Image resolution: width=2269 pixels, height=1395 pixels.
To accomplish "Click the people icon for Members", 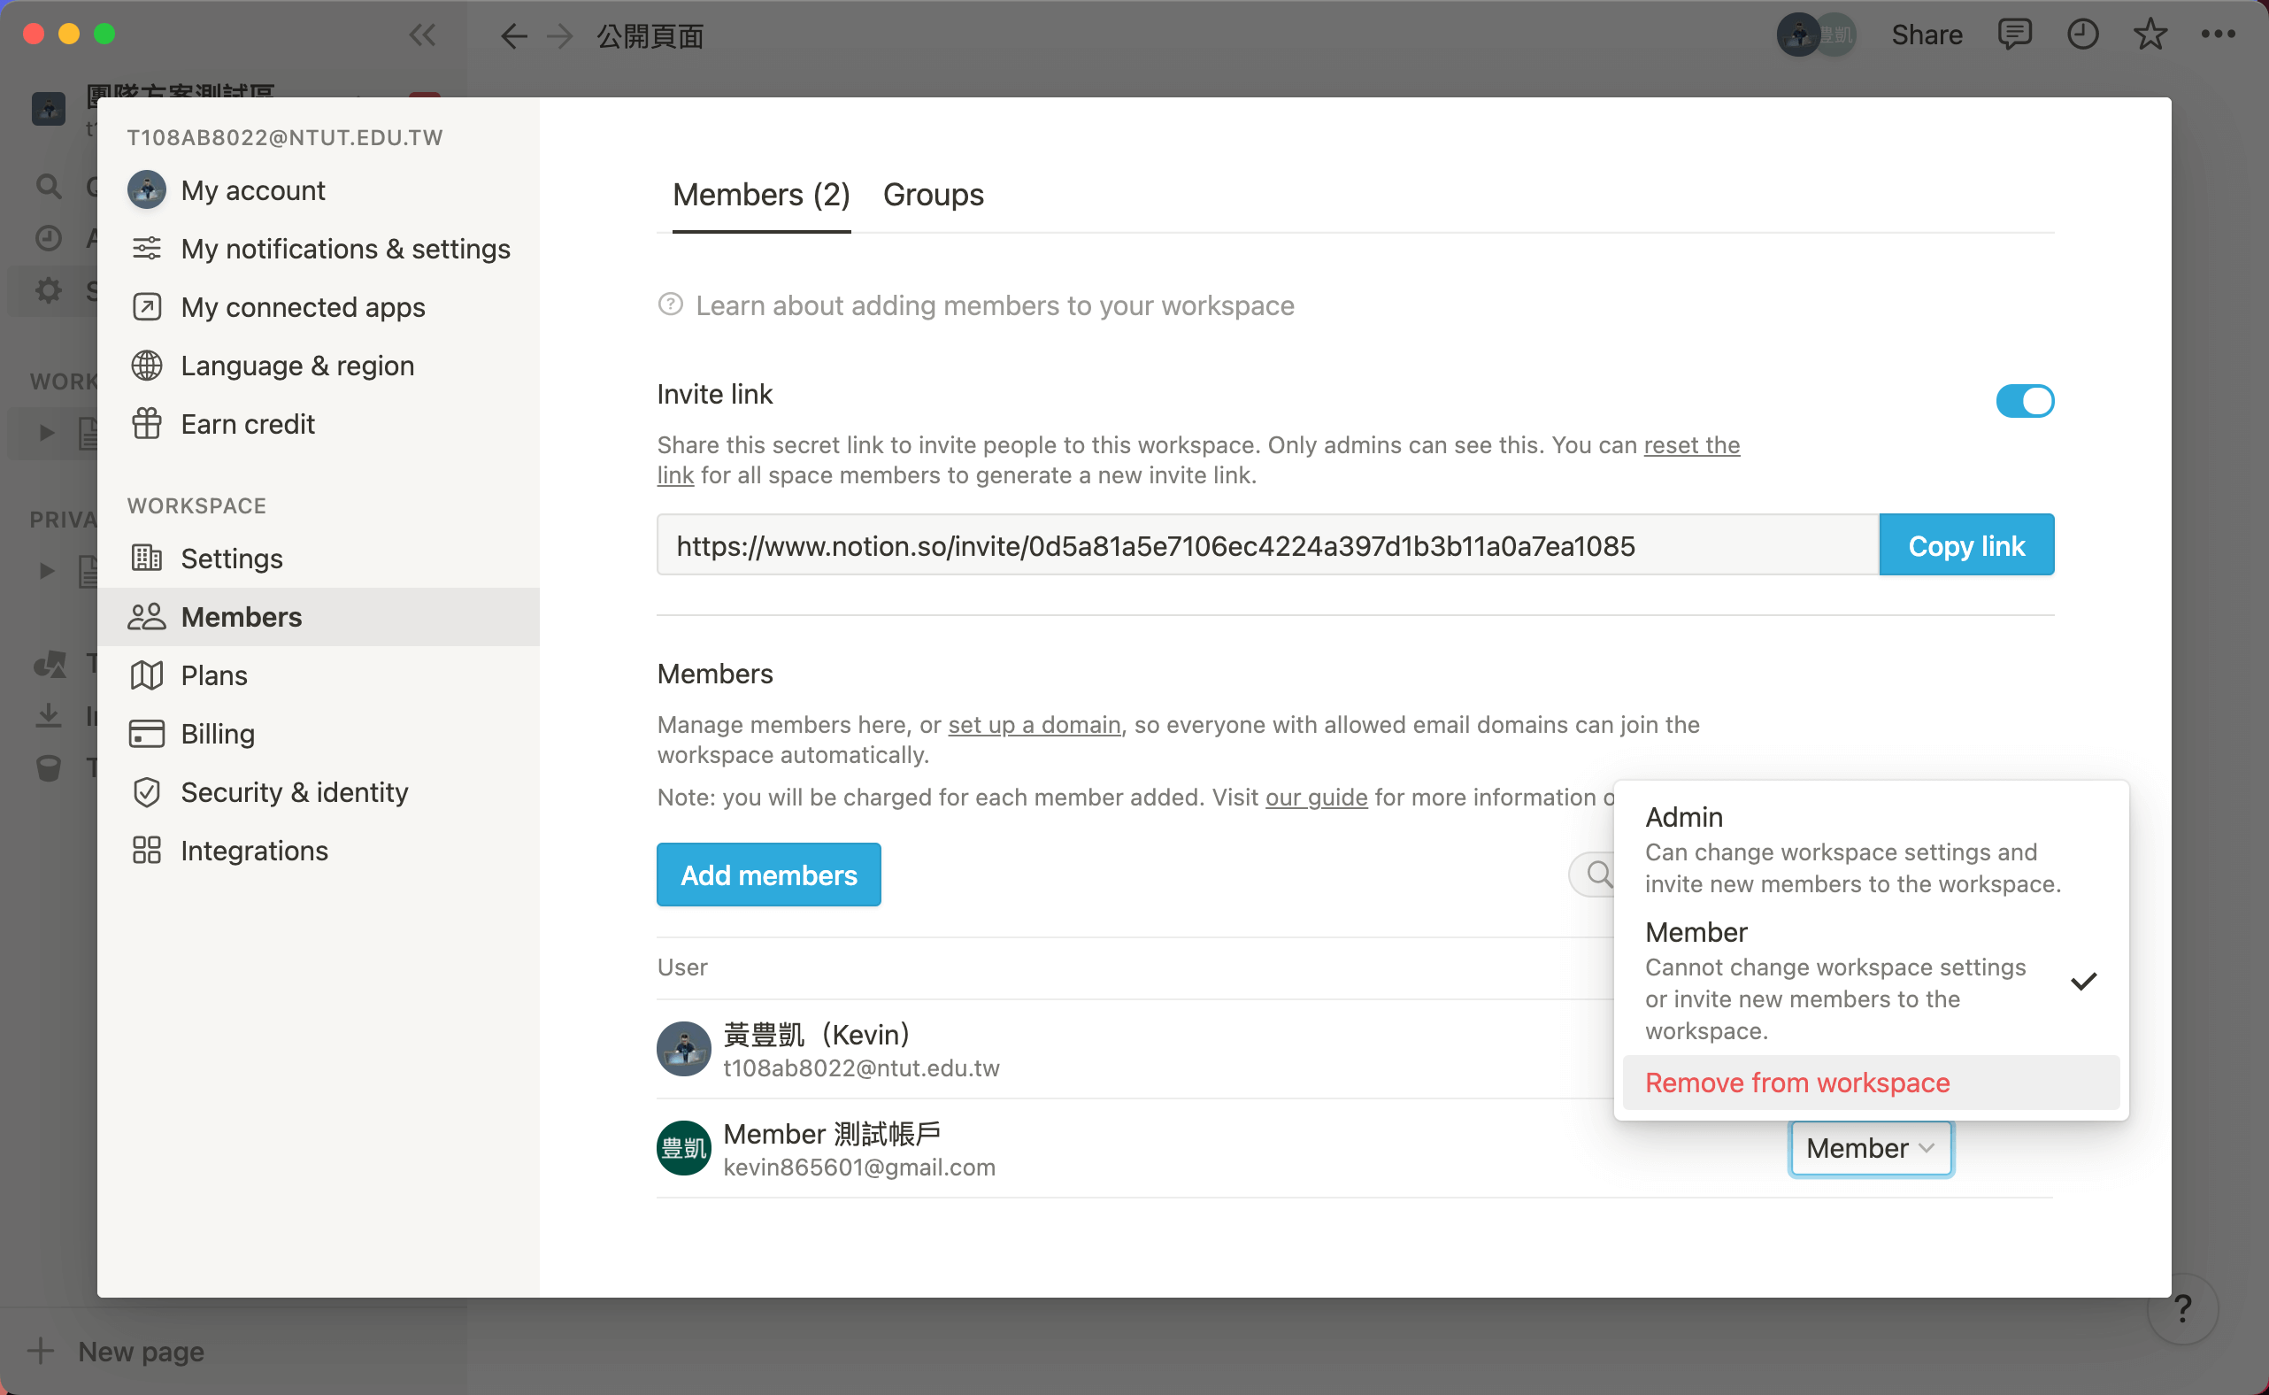I will [x=147, y=616].
